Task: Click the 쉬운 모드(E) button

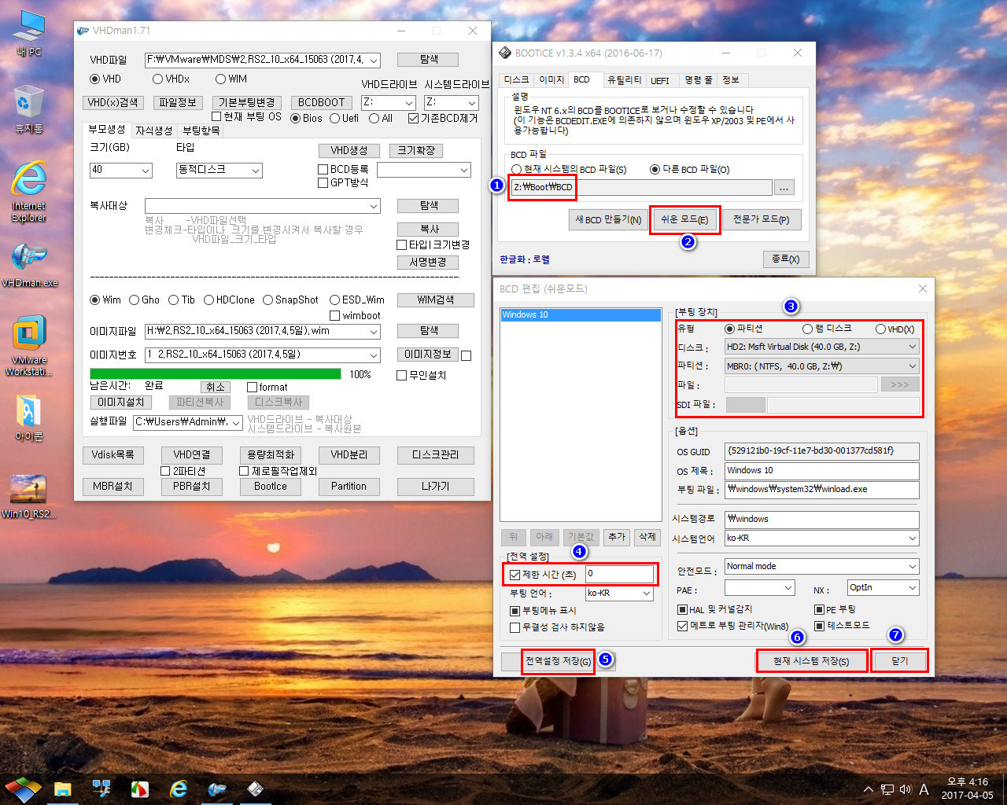Action: point(684,219)
